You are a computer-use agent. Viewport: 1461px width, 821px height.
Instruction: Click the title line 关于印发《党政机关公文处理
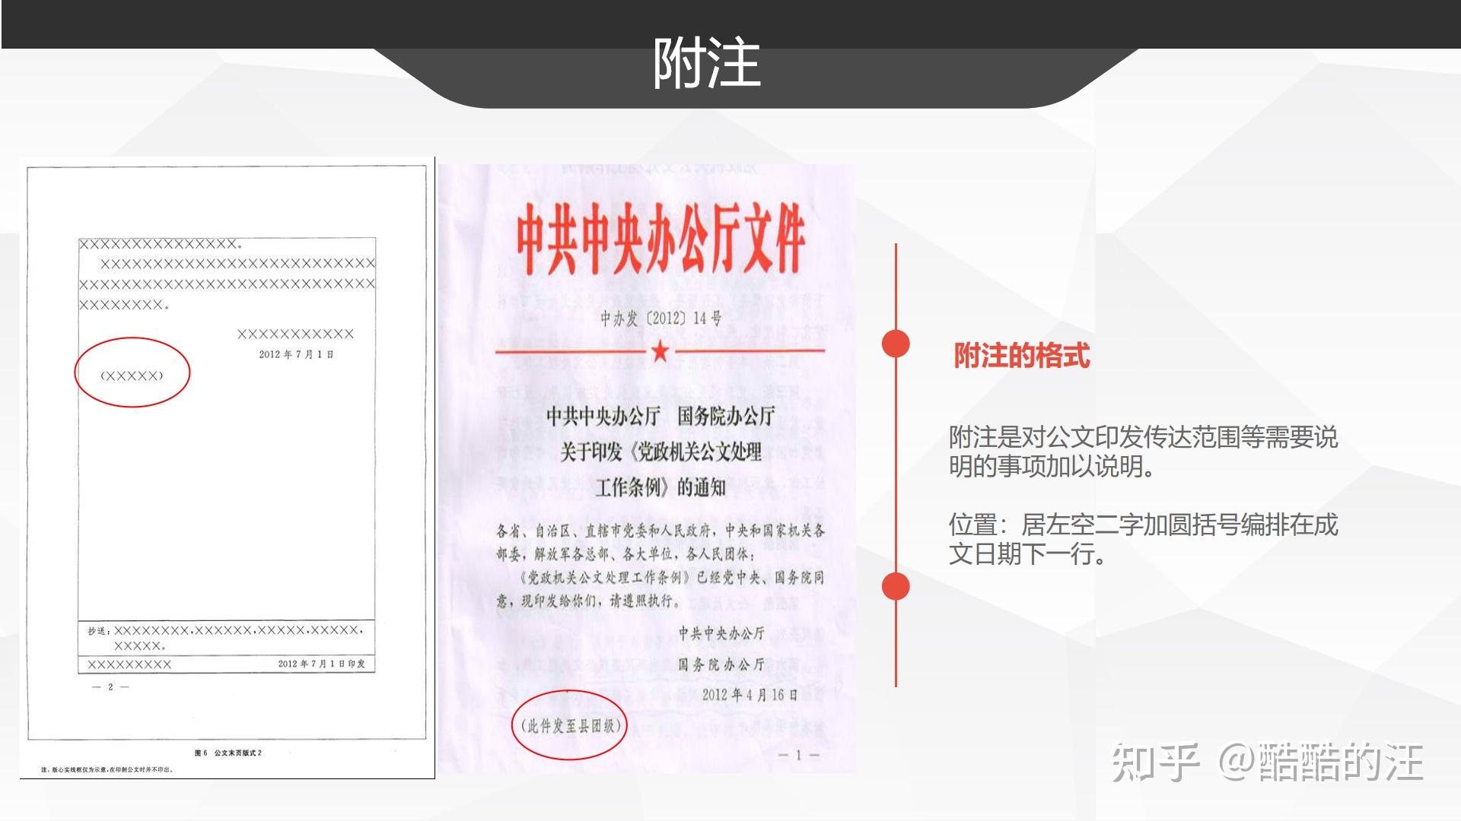pos(660,452)
